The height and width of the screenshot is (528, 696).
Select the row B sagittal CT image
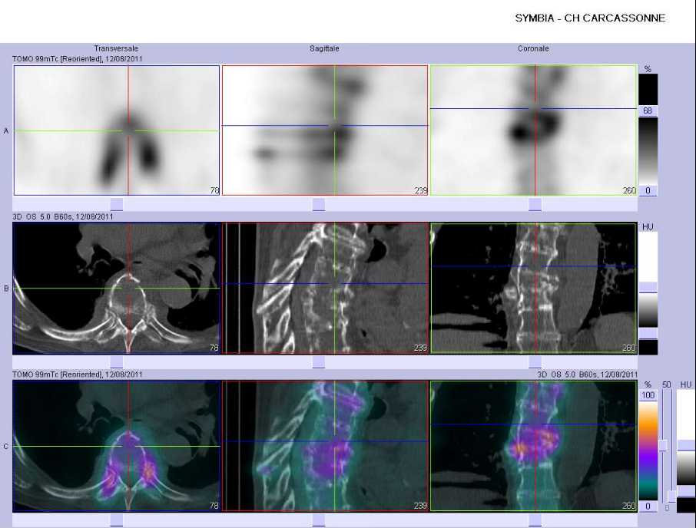point(325,288)
